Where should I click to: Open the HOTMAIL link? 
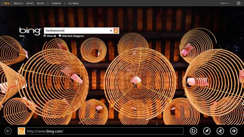73,3
